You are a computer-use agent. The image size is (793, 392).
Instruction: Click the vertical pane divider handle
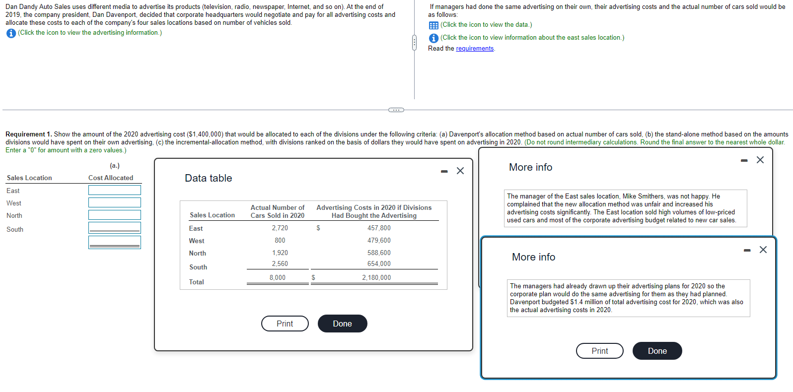pyautogui.click(x=414, y=43)
